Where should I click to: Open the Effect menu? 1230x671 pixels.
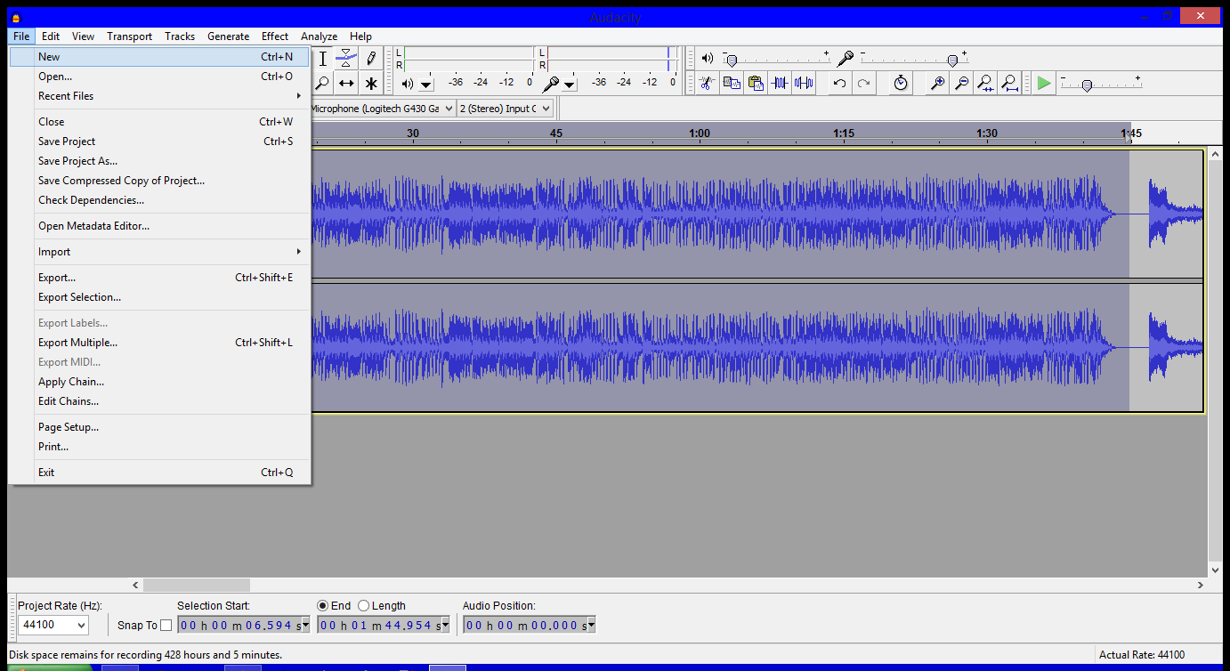tap(275, 36)
